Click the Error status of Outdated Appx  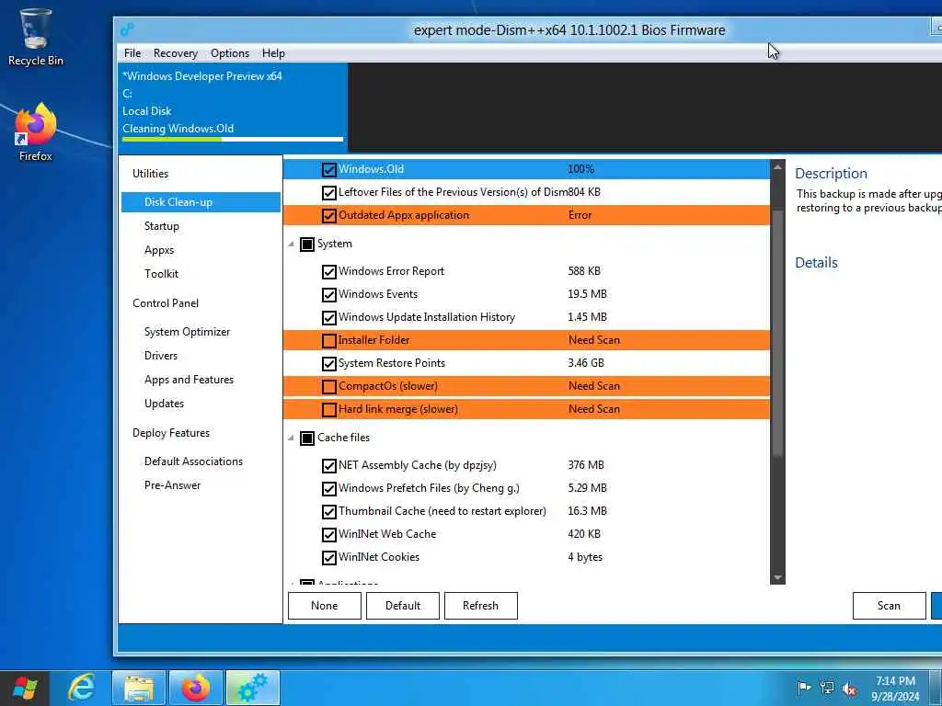coord(580,215)
